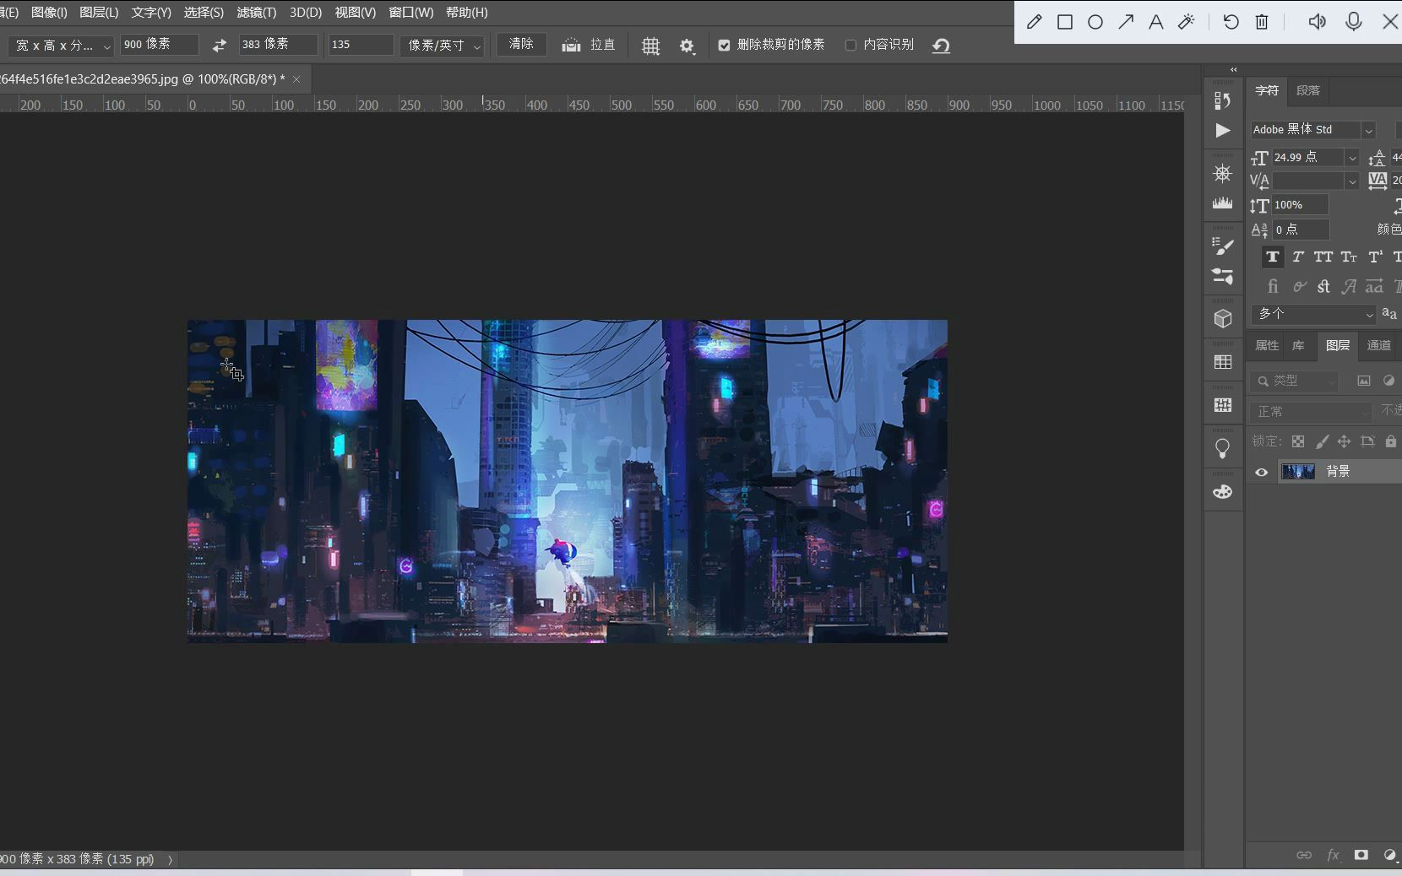Open the 正常 blend mode dropdown

point(1311,412)
